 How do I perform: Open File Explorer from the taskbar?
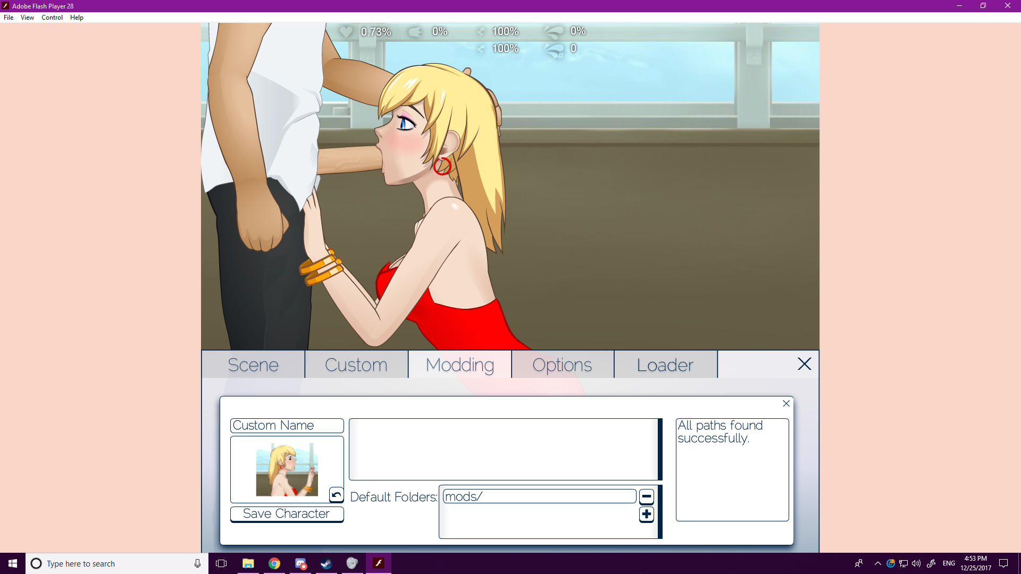(248, 563)
